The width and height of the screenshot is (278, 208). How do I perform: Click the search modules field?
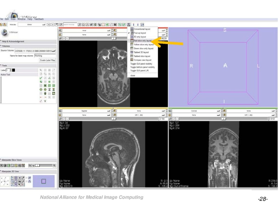pos(70,25)
